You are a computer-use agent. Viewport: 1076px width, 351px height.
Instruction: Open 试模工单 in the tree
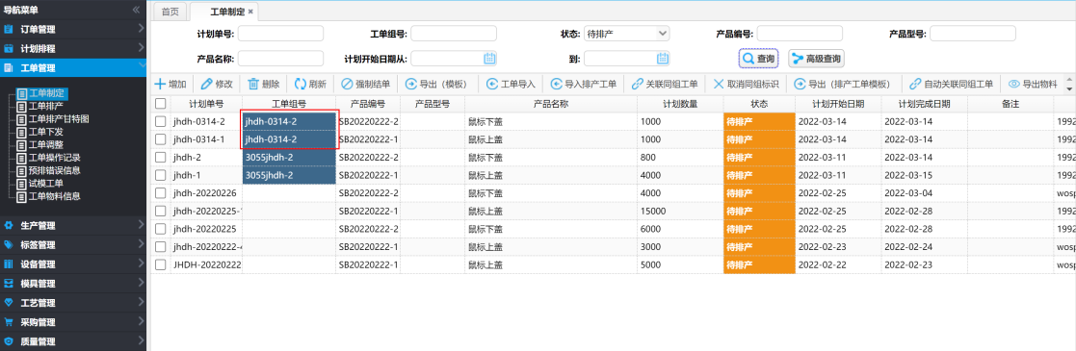45,183
